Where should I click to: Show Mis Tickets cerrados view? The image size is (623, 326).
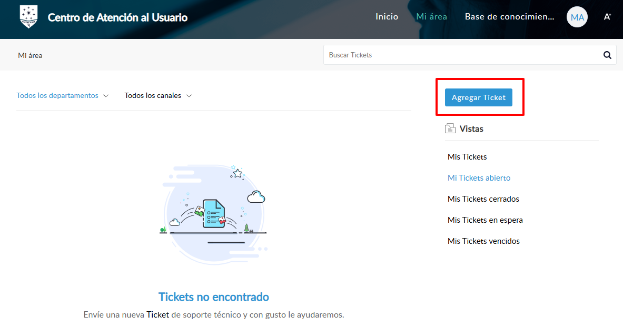483,199
